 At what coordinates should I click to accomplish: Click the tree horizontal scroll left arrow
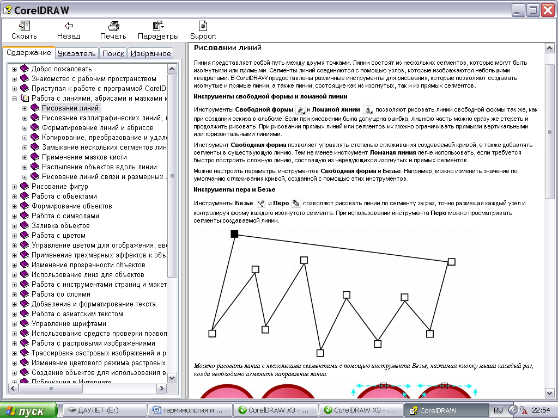(13, 389)
